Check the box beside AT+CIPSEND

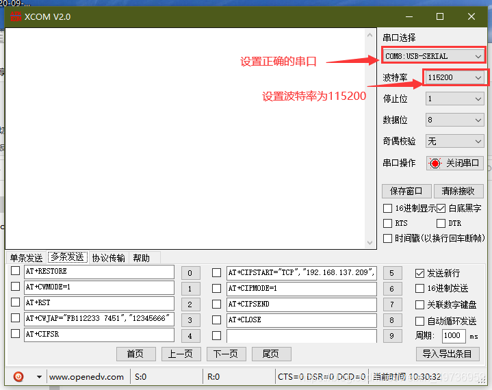pyautogui.click(x=216, y=304)
